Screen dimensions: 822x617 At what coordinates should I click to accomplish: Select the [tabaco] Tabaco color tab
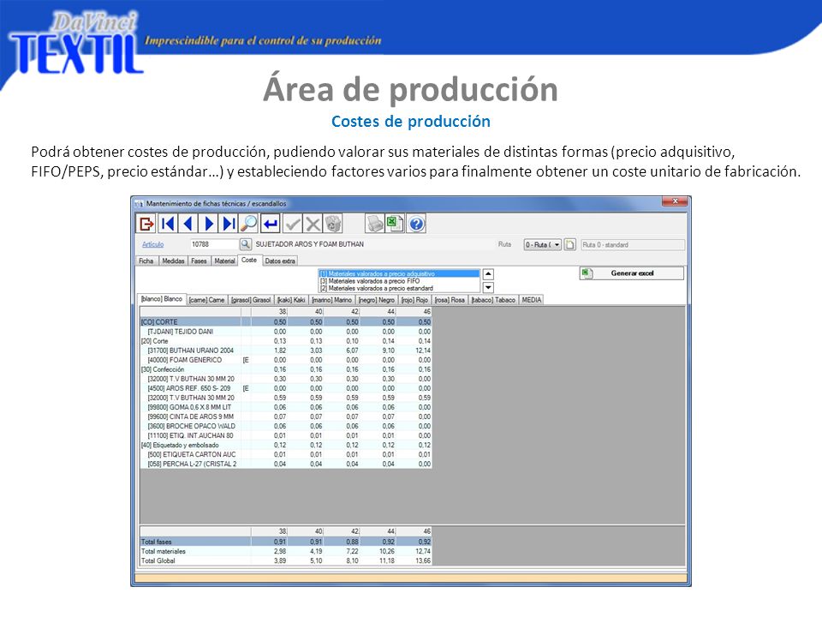(493, 300)
